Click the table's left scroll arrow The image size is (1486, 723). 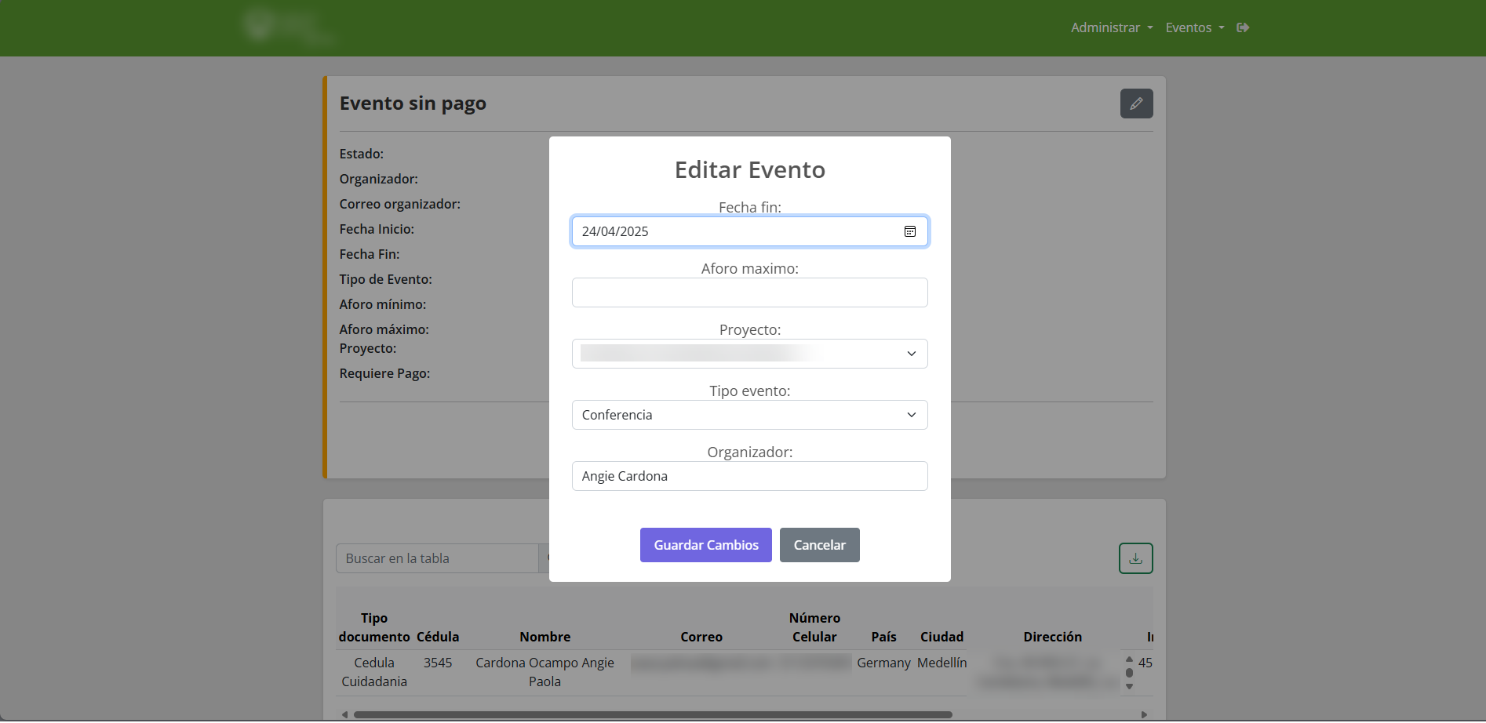click(x=344, y=714)
